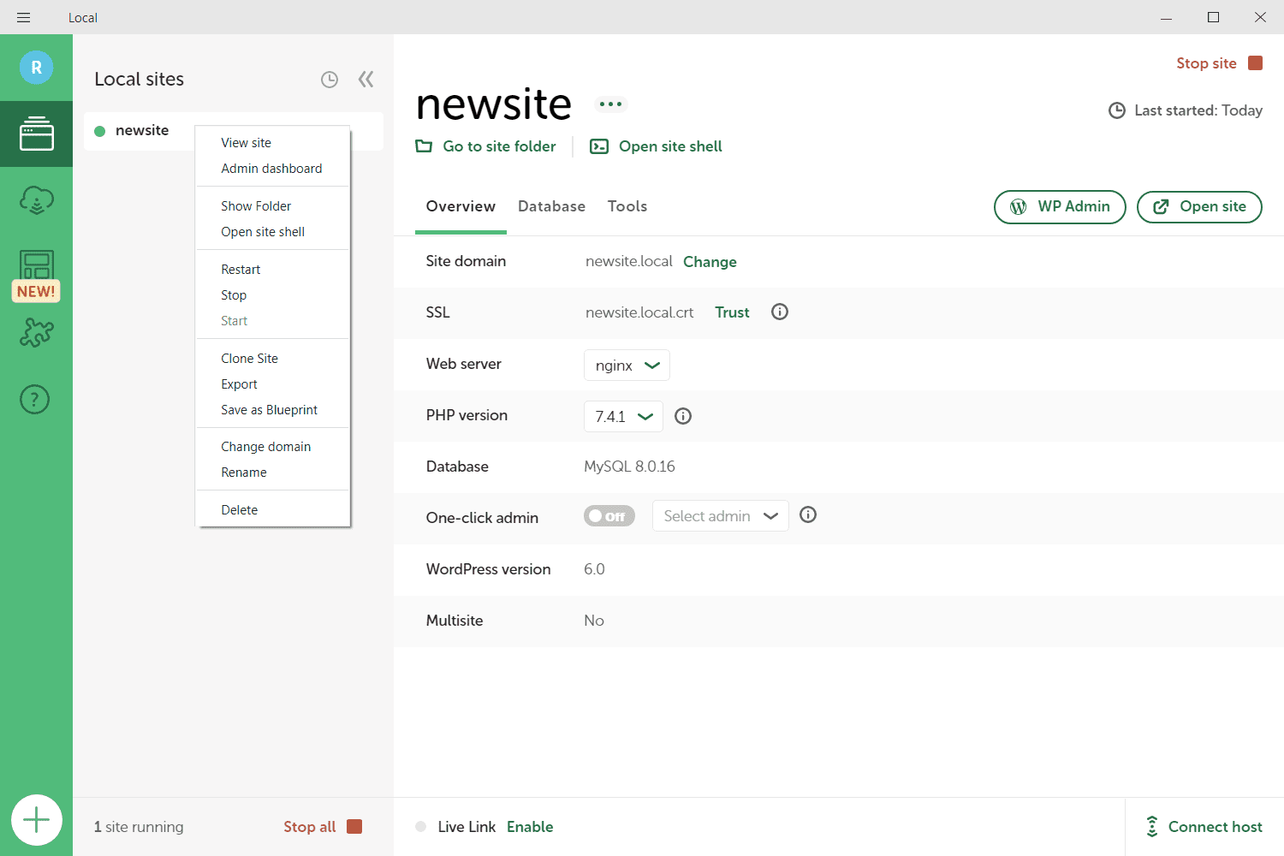Click the WordPress version 6.0 value
The height and width of the screenshot is (856, 1284).
pos(594,569)
